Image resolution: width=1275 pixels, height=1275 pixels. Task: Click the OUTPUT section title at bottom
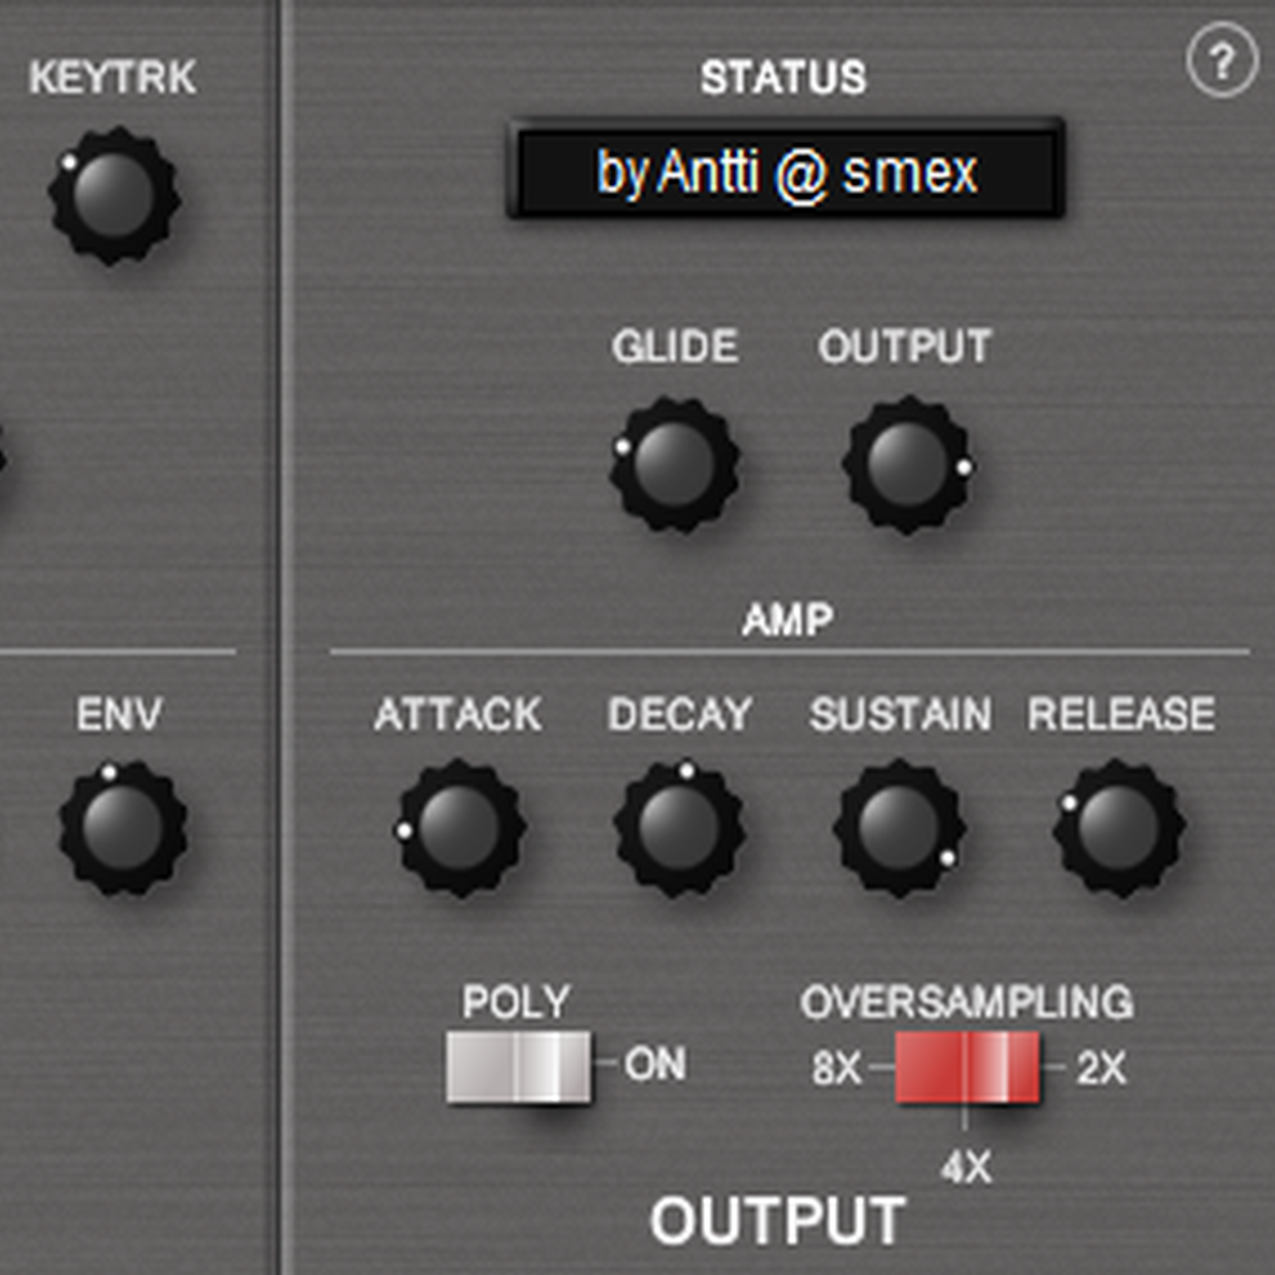pyautogui.click(x=778, y=1220)
